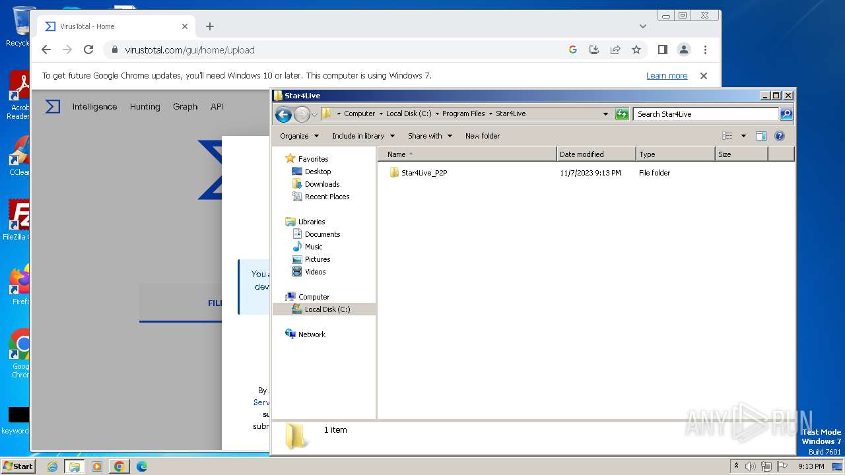
Task: Open Internet Explorer from taskbar
Action: (52, 466)
